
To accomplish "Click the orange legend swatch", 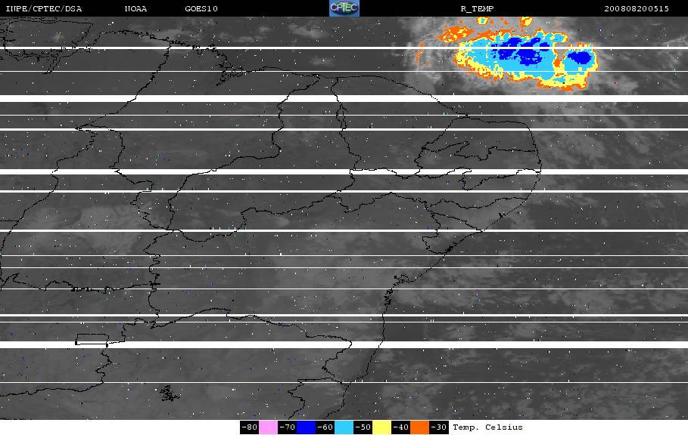I will pyautogui.click(x=419, y=427).
